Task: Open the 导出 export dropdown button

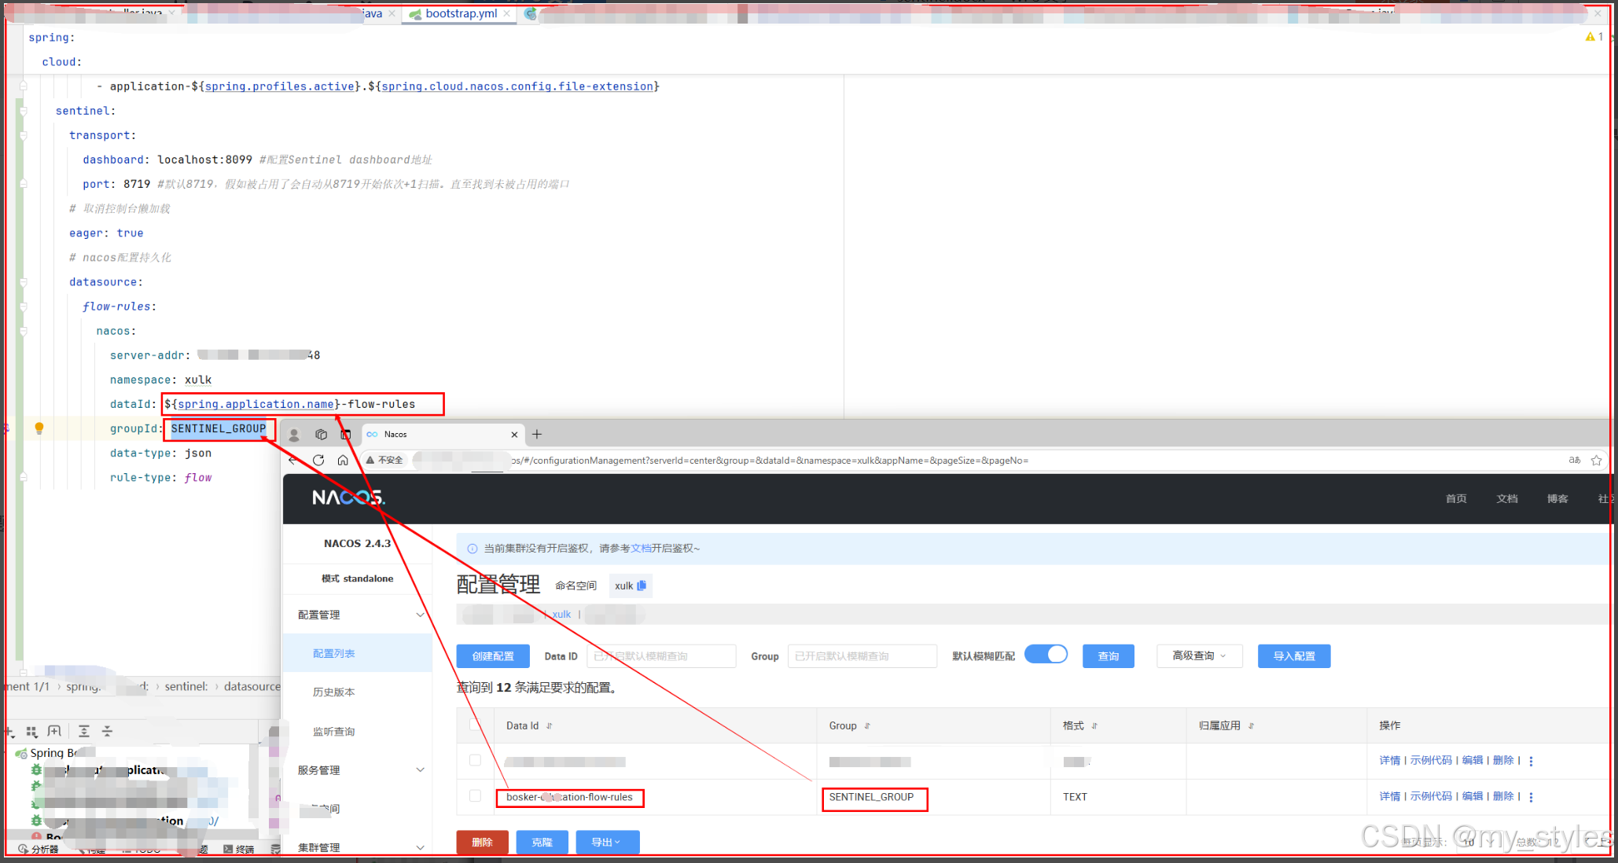Action: (x=606, y=842)
